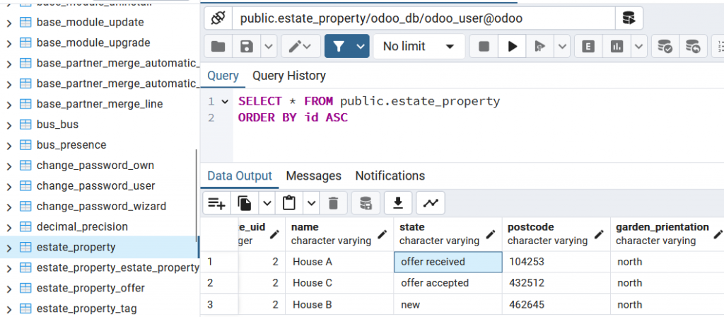This screenshot has height=317, width=724.
Task: Click the save file icon
Action: 247,47
